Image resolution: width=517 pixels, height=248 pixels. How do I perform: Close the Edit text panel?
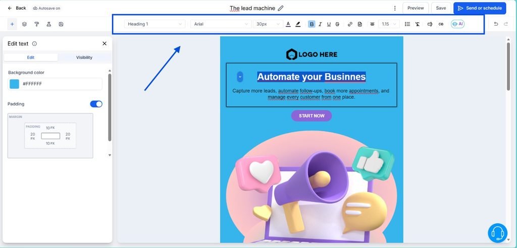pyautogui.click(x=105, y=43)
